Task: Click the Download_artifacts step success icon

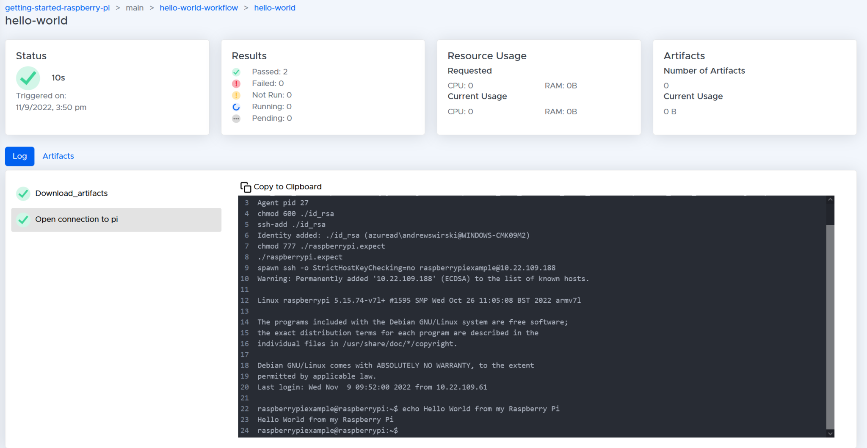Action: (x=23, y=194)
